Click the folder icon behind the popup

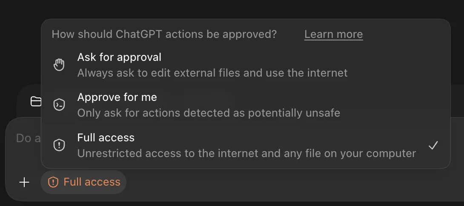[x=36, y=101]
